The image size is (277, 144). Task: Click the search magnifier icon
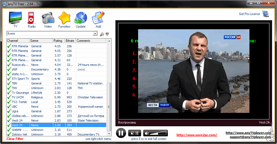pyautogui.click(x=102, y=34)
